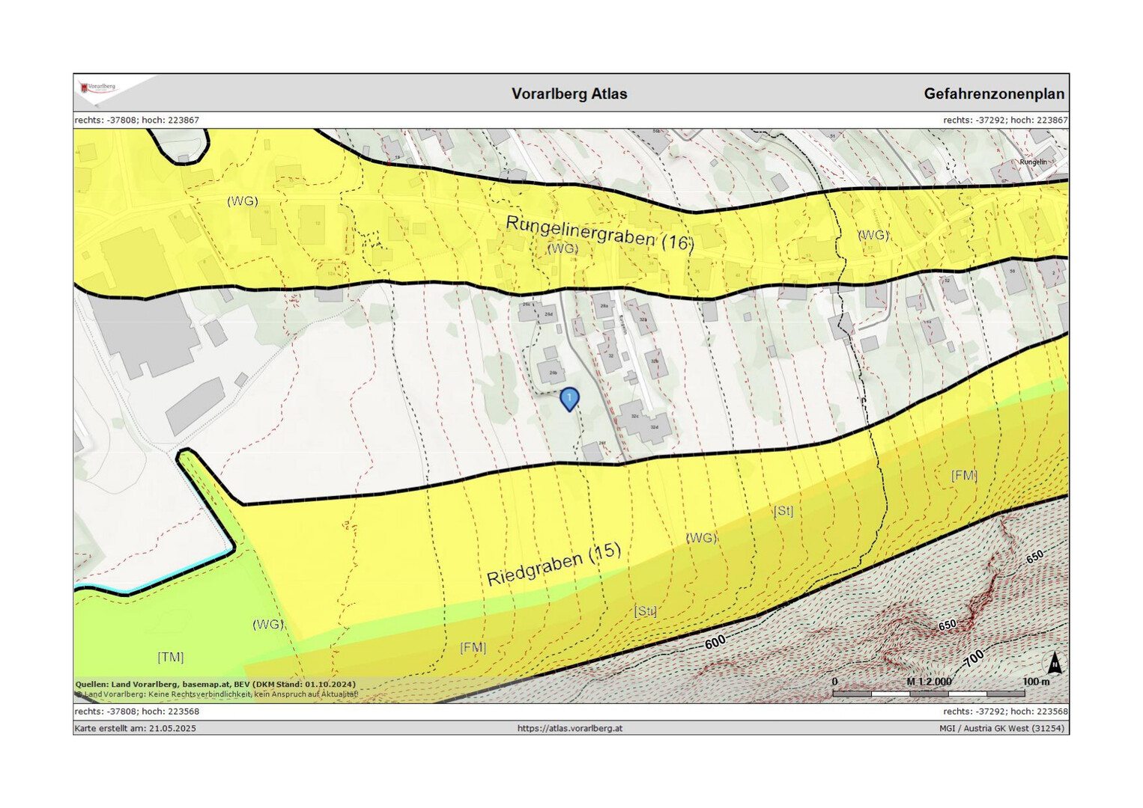Click the Quellen data source attribution line
The image size is (1143, 808).
click(x=216, y=684)
